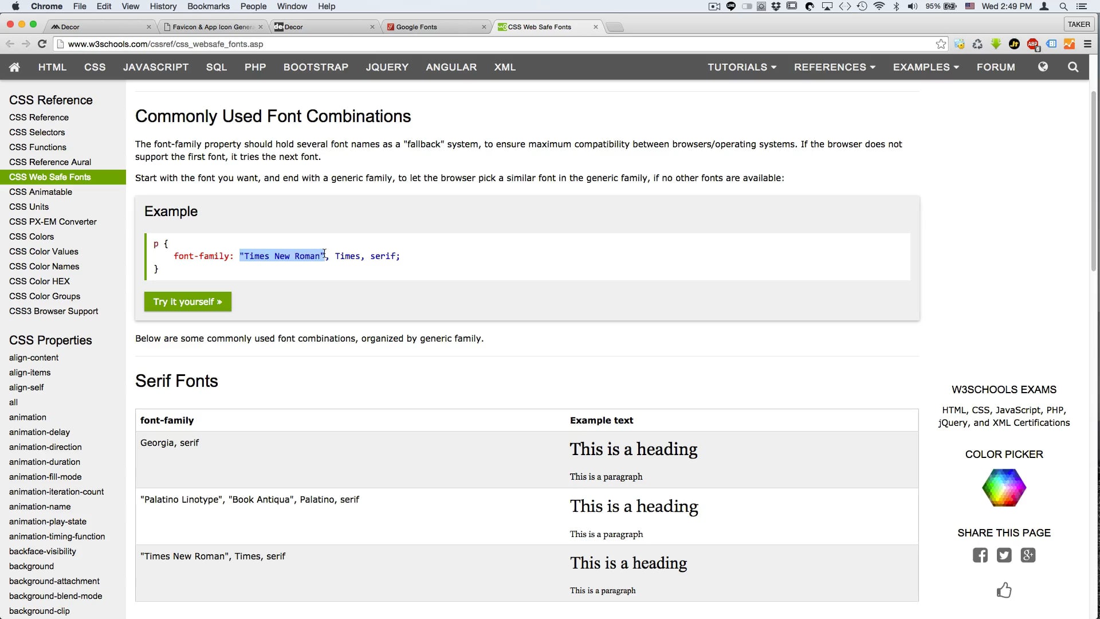Open CSS Color Names sidebar link
Image resolution: width=1100 pixels, height=619 pixels.
coord(44,267)
